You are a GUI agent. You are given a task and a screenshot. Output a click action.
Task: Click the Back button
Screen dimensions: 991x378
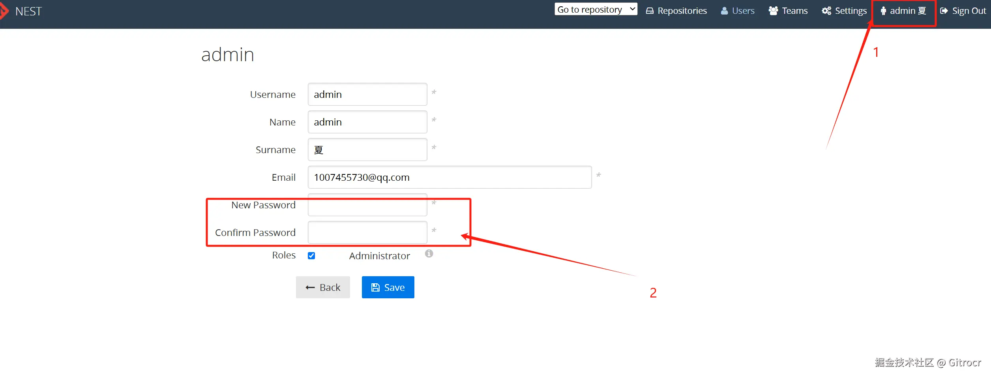[x=323, y=287]
